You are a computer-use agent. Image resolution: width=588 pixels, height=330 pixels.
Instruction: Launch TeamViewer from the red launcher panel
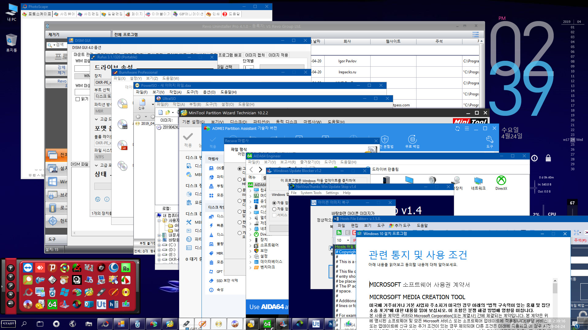pos(28,268)
